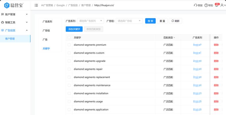This screenshot has width=226, height=115.
Task: Click the blue 搜索 button
Action: click(150, 21)
